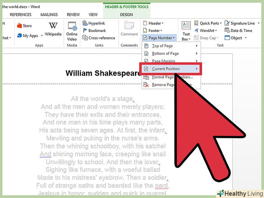Click the Bookmark button label

point(97,30)
